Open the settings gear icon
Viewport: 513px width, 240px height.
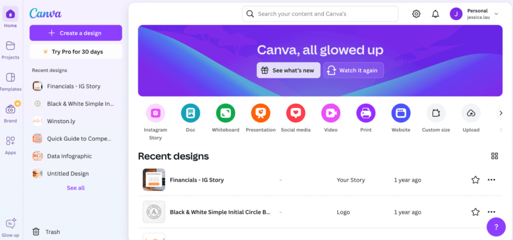tap(416, 14)
